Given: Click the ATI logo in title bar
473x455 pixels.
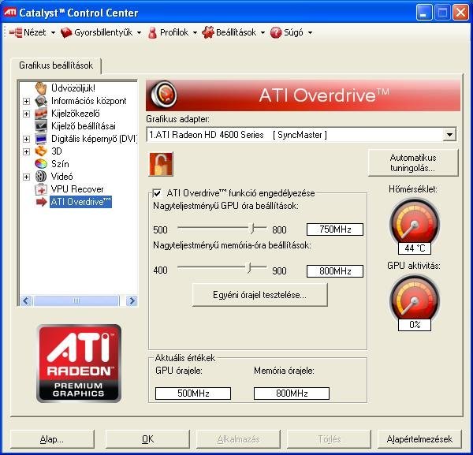Looking at the screenshot, I should coord(10,12).
